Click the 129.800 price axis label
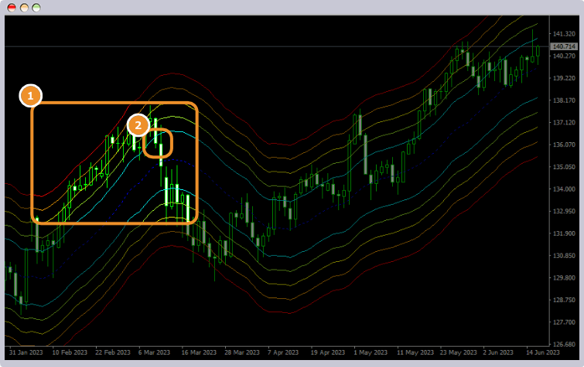Image resolution: width=584 pixels, height=367 pixels. pyautogui.click(x=564, y=278)
